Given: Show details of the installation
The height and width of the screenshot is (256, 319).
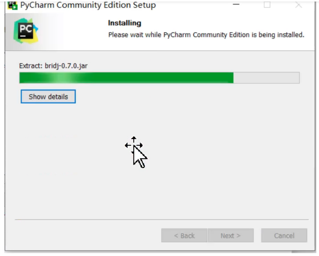Looking at the screenshot, I should click(x=48, y=96).
